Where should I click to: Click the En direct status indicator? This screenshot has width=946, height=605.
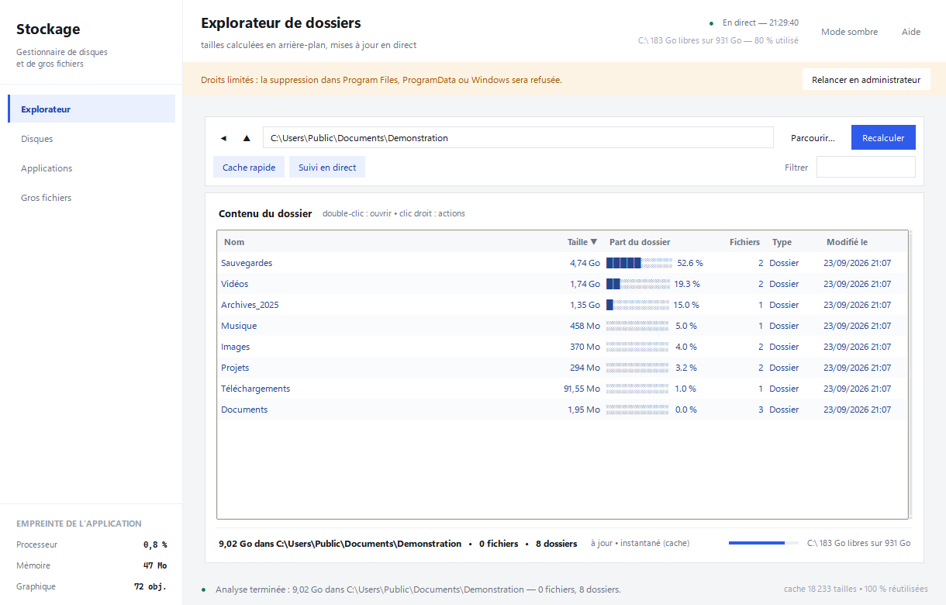(754, 22)
